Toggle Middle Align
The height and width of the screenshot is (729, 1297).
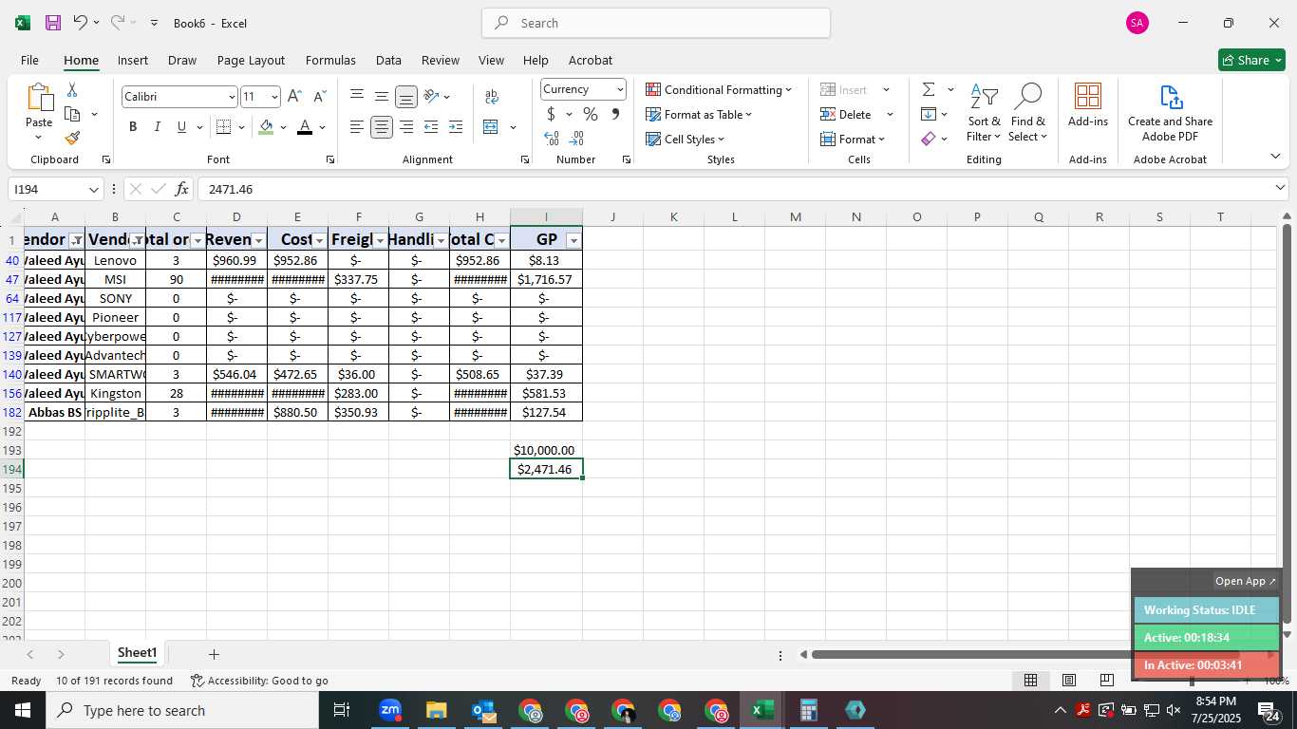pyautogui.click(x=382, y=96)
